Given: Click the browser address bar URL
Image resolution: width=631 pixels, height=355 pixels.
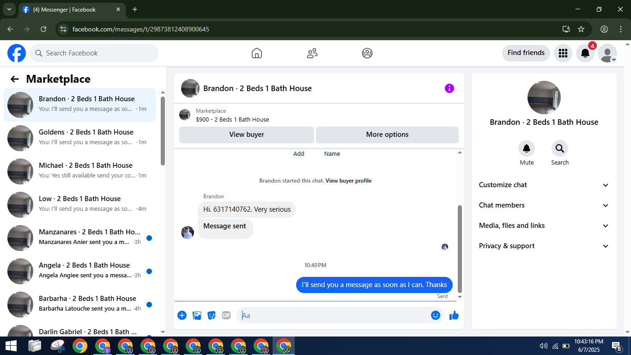Looking at the screenshot, I should (x=140, y=29).
